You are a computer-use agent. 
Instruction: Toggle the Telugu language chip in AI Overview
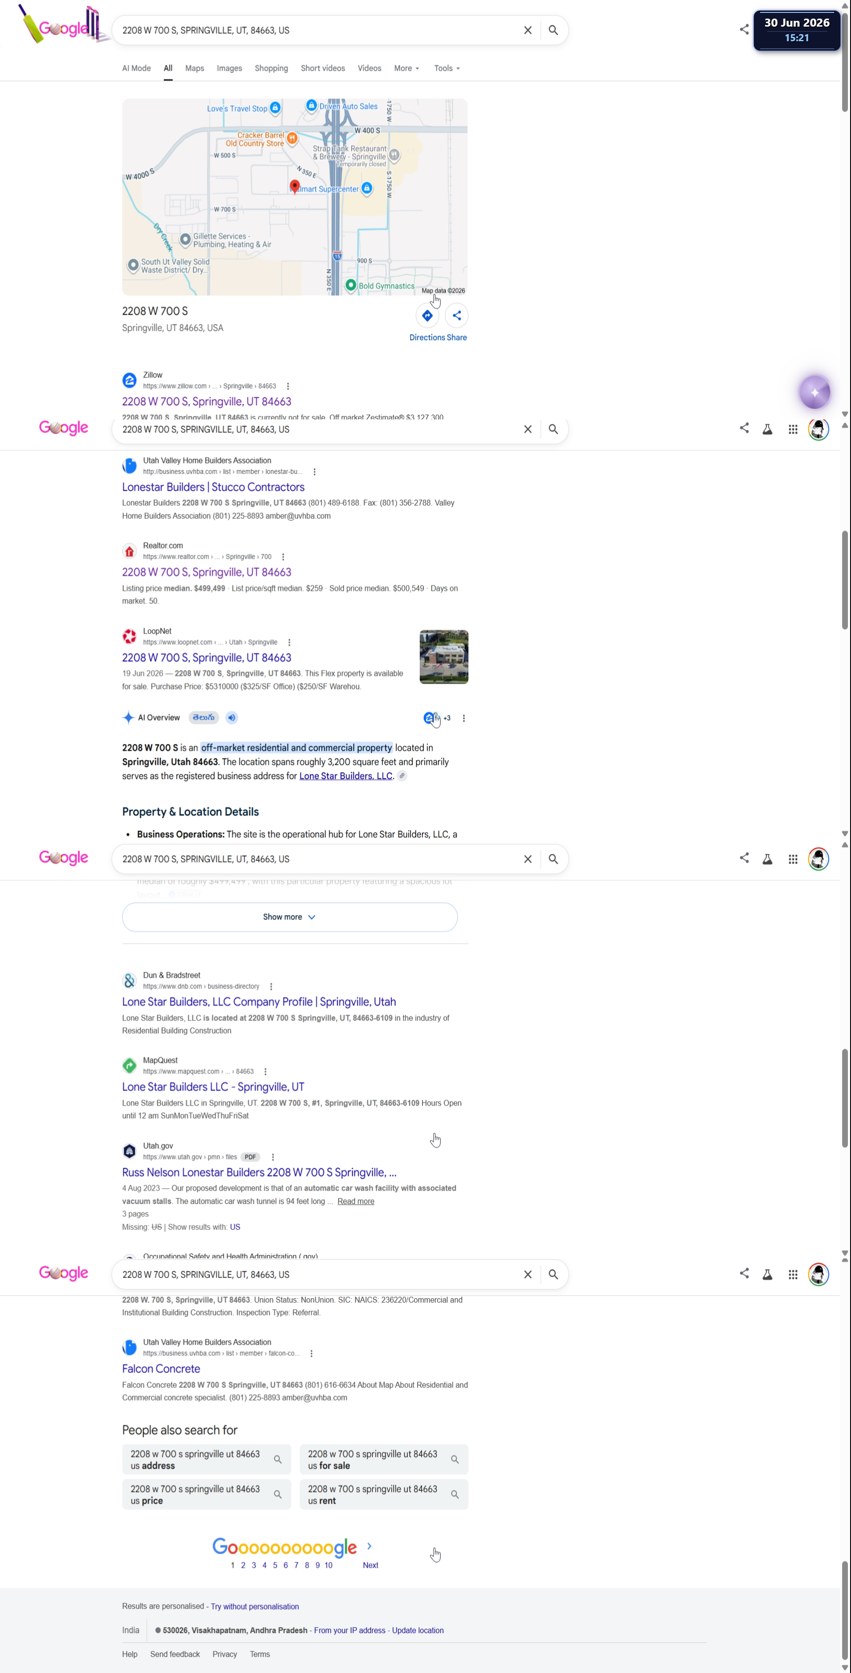204,717
